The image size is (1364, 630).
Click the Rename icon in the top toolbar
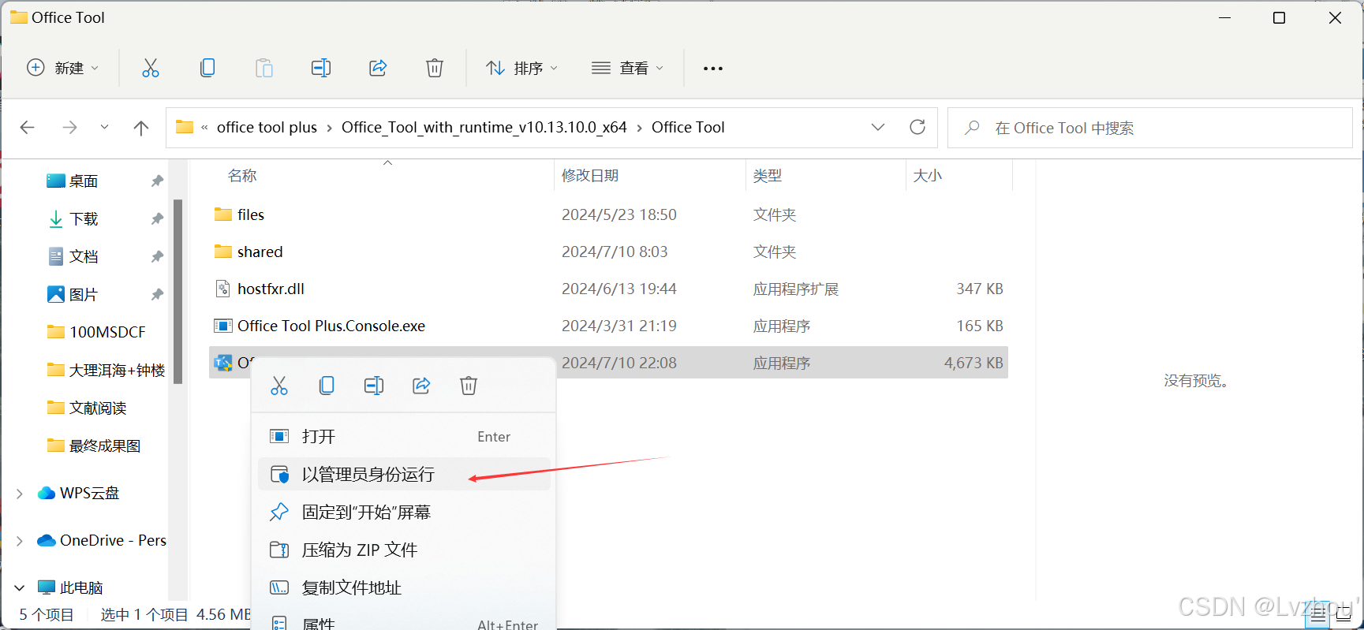(320, 69)
